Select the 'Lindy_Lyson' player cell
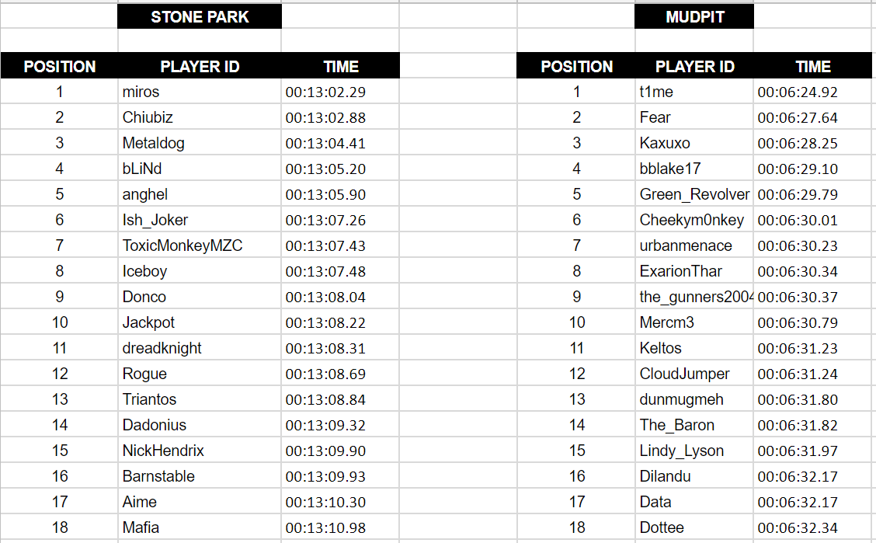Image resolution: width=876 pixels, height=543 pixels. pos(694,451)
